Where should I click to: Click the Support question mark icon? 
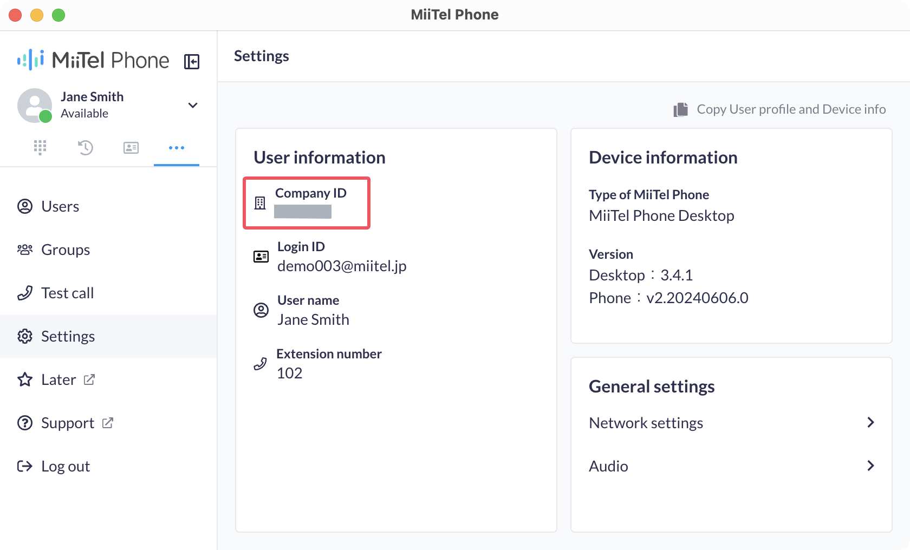point(25,423)
